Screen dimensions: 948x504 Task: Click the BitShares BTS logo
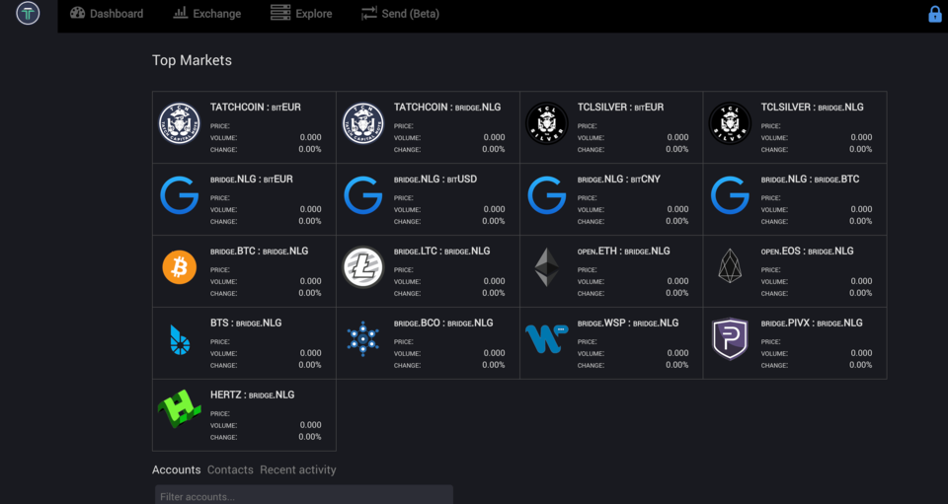coord(180,339)
